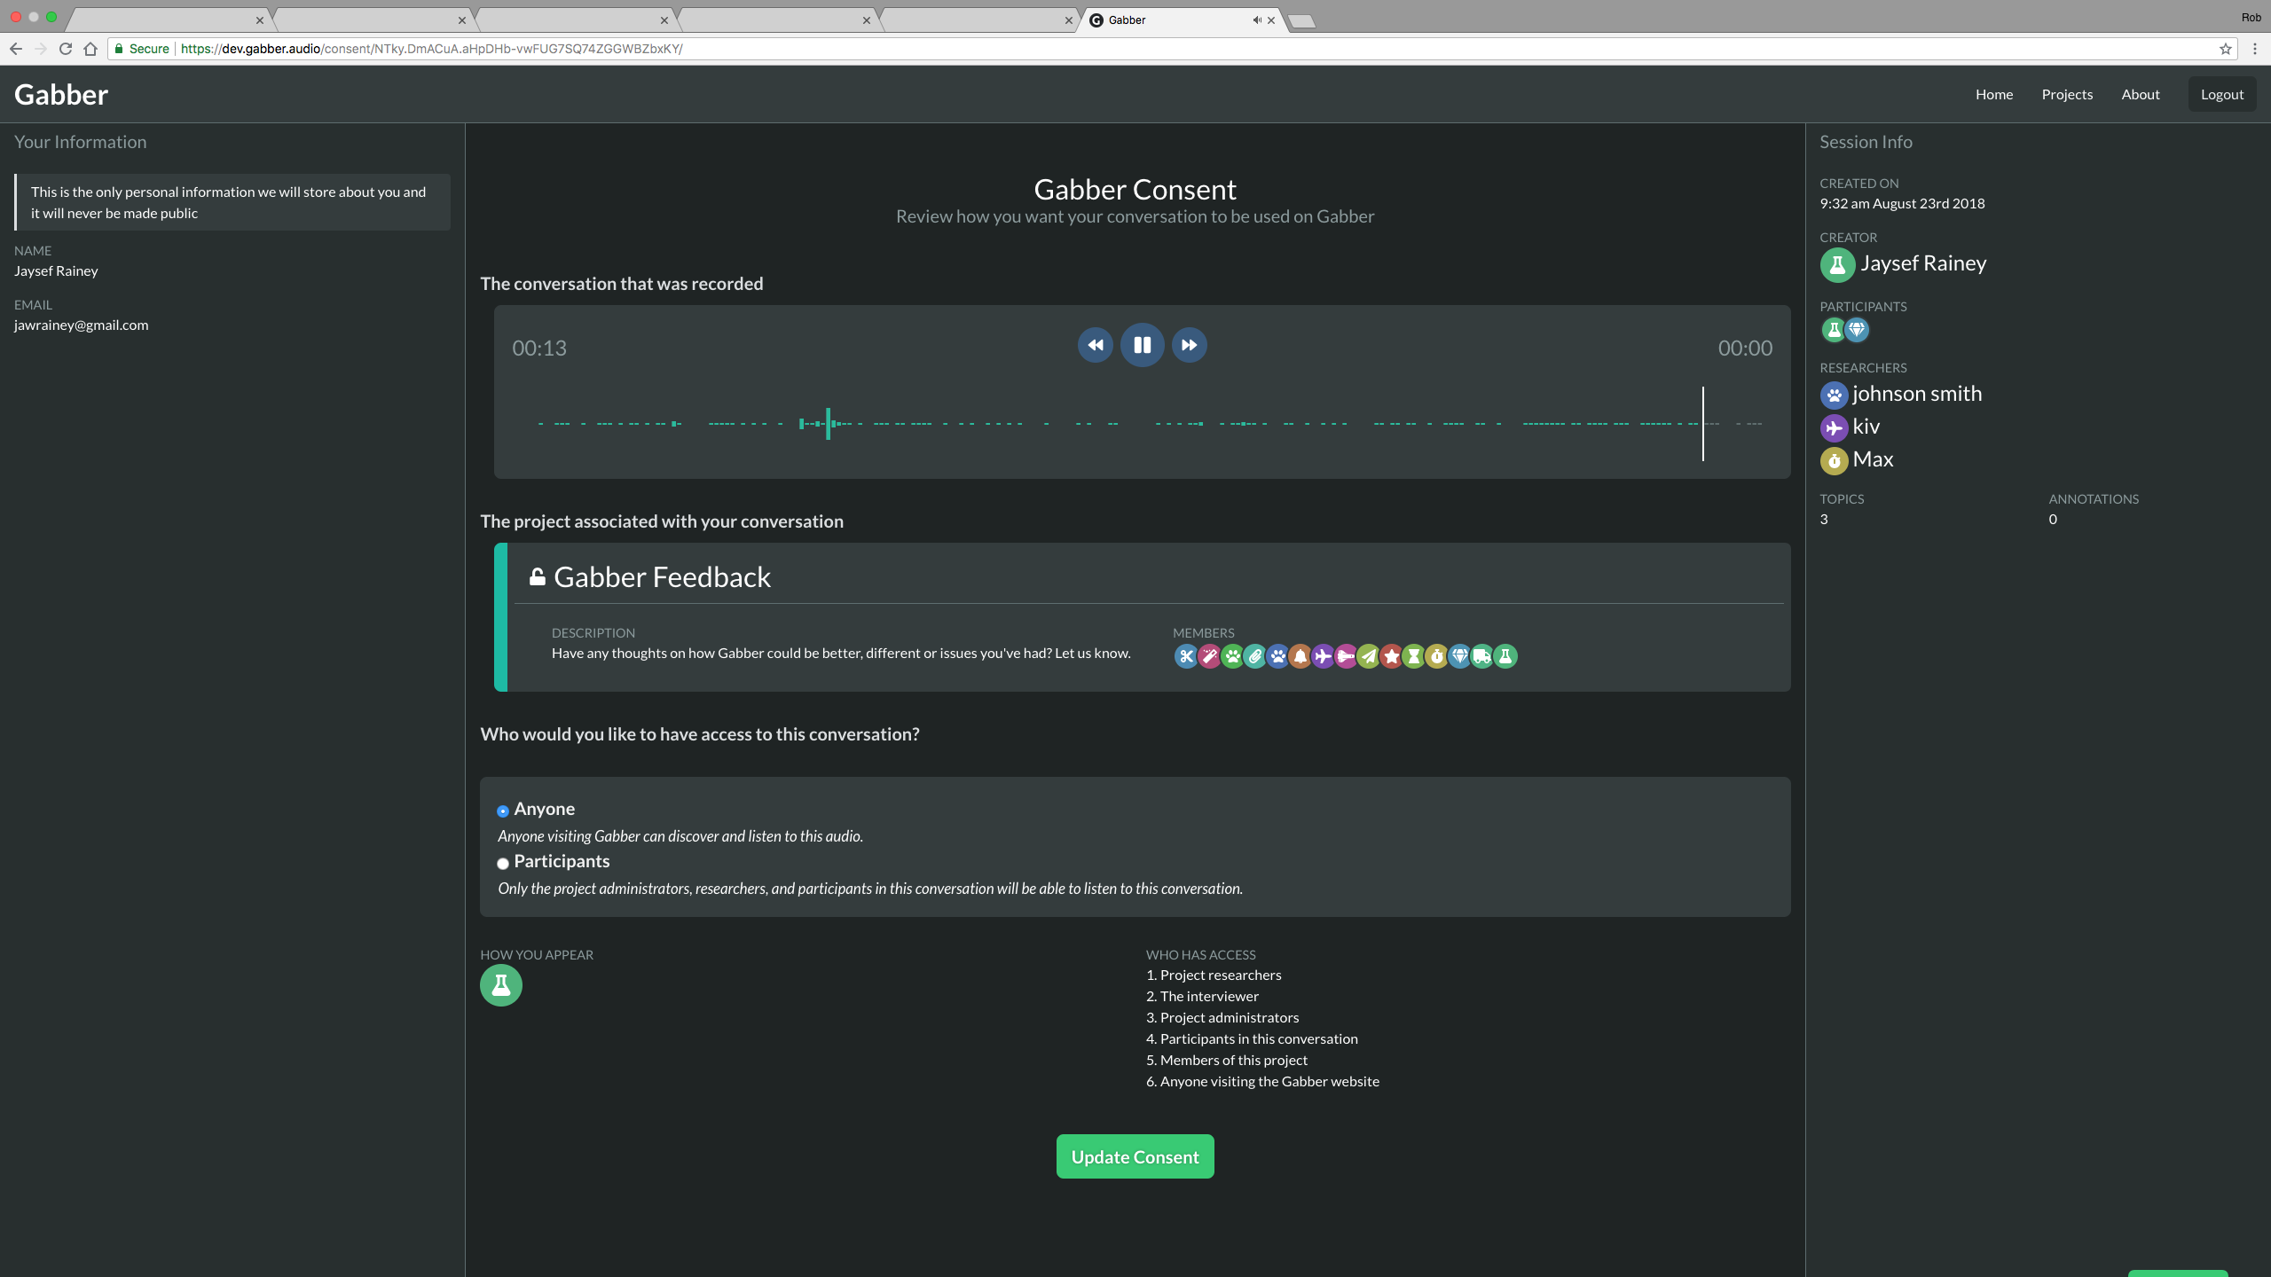Open the Home nav link
Screen dimensions: 2271x1277
[1994, 94]
